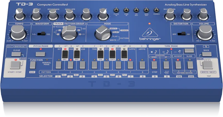Hit the START / STOP button
This screenshot has height=117, width=223.
point(15,65)
